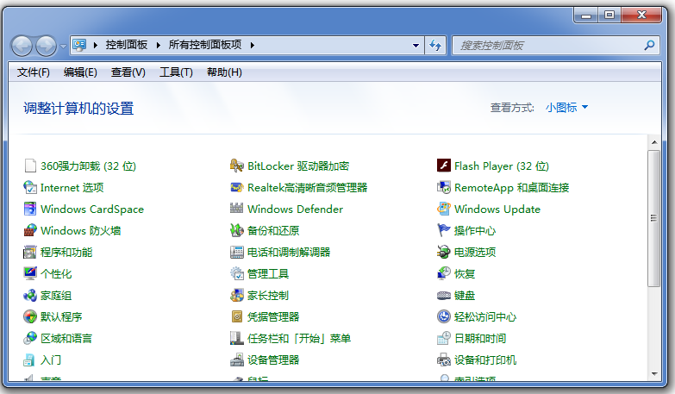This screenshot has width=675, height=394.
Task: Click the 设备和打印机 printer icon
Action: tap(444, 360)
